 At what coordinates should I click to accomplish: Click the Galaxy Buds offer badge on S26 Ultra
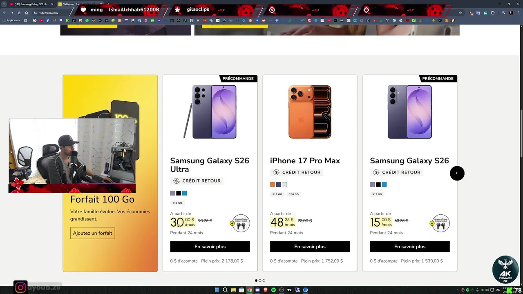(240, 223)
